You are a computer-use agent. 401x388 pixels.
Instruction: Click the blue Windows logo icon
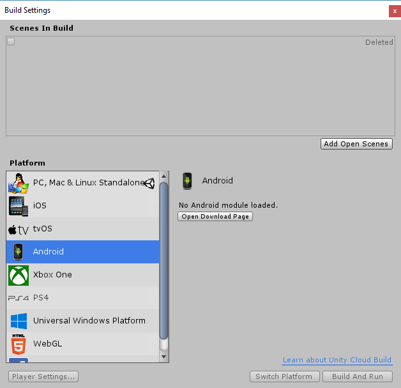tap(19, 321)
